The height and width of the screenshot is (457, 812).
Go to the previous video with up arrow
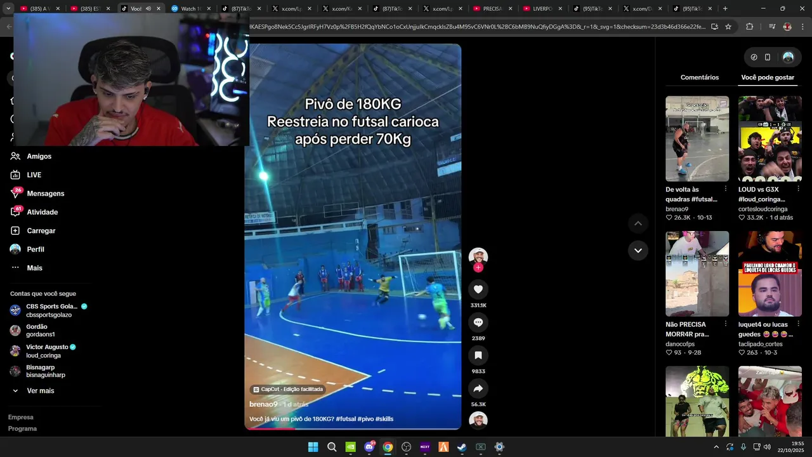tap(638, 223)
